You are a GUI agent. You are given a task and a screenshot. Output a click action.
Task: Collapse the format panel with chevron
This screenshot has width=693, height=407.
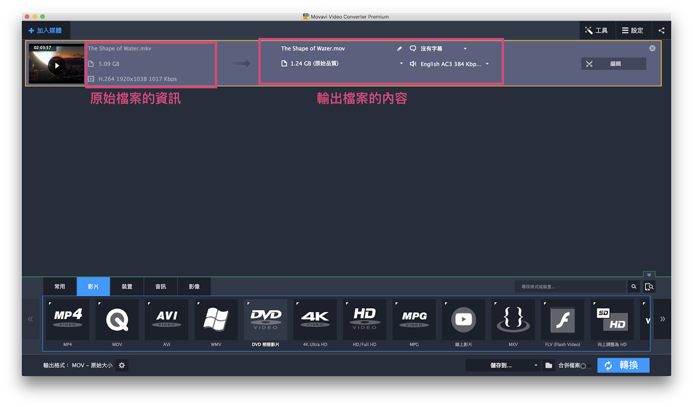(x=649, y=275)
